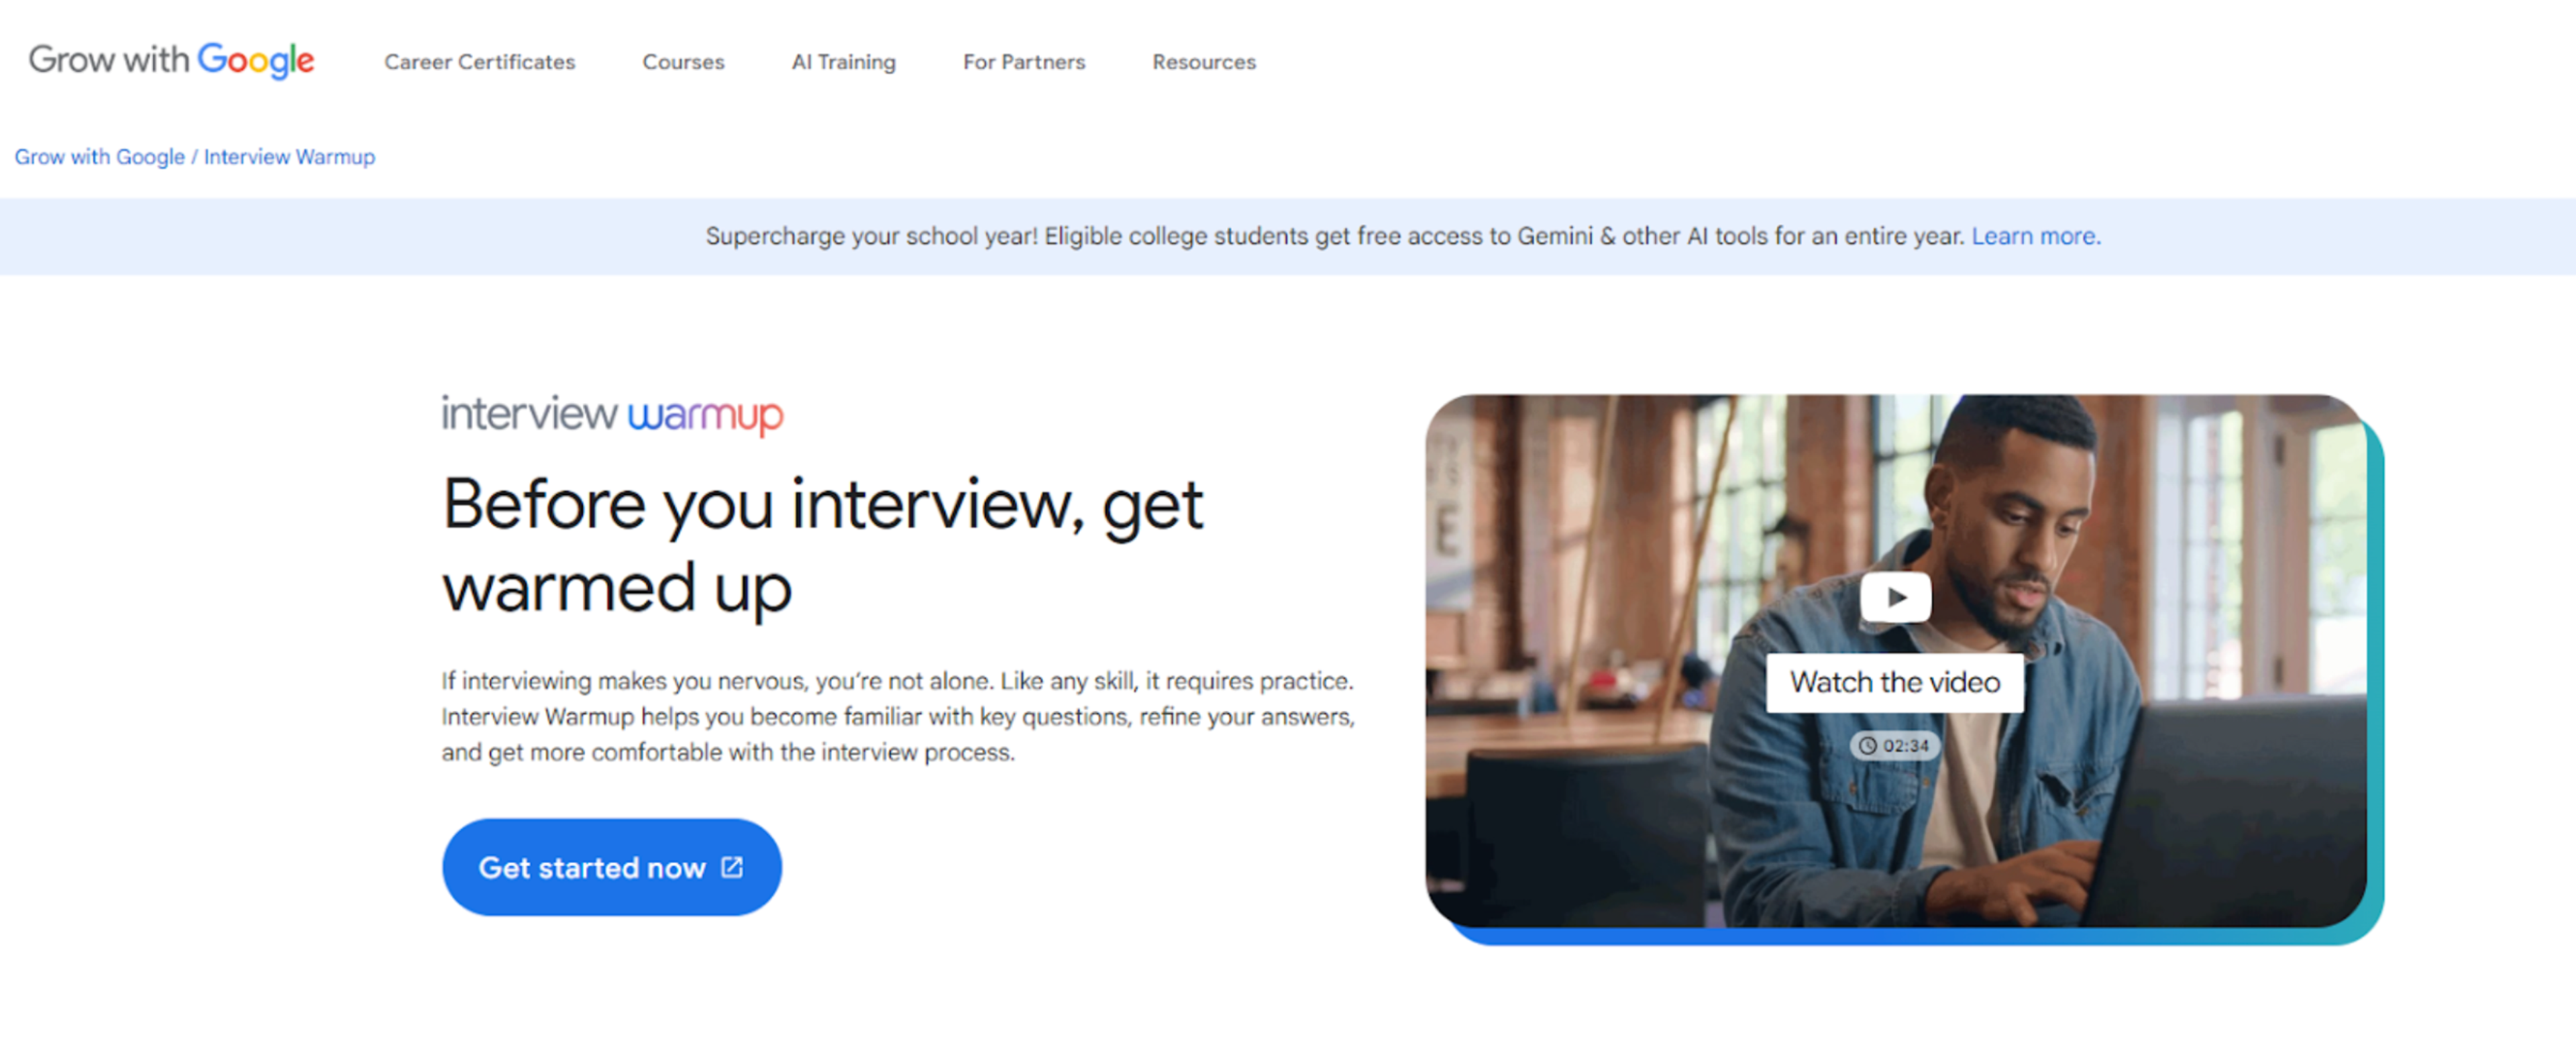The width and height of the screenshot is (2576, 1041).
Task: Follow the Interview Warmup breadcrumb link
Action: (289, 157)
